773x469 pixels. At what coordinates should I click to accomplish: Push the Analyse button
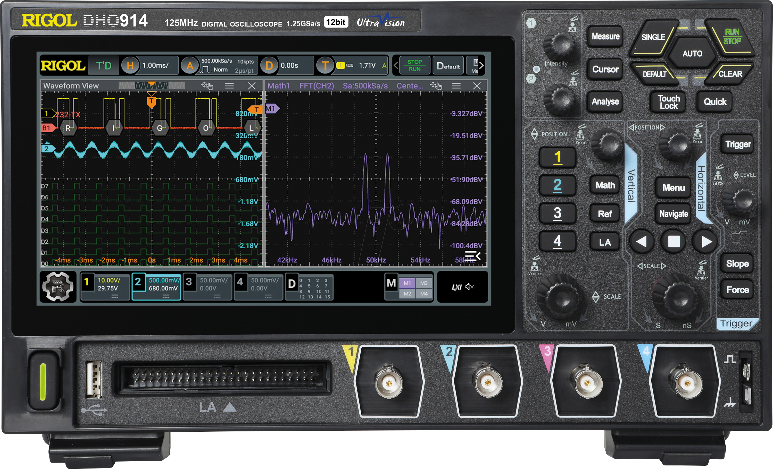[x=605, y=101]
